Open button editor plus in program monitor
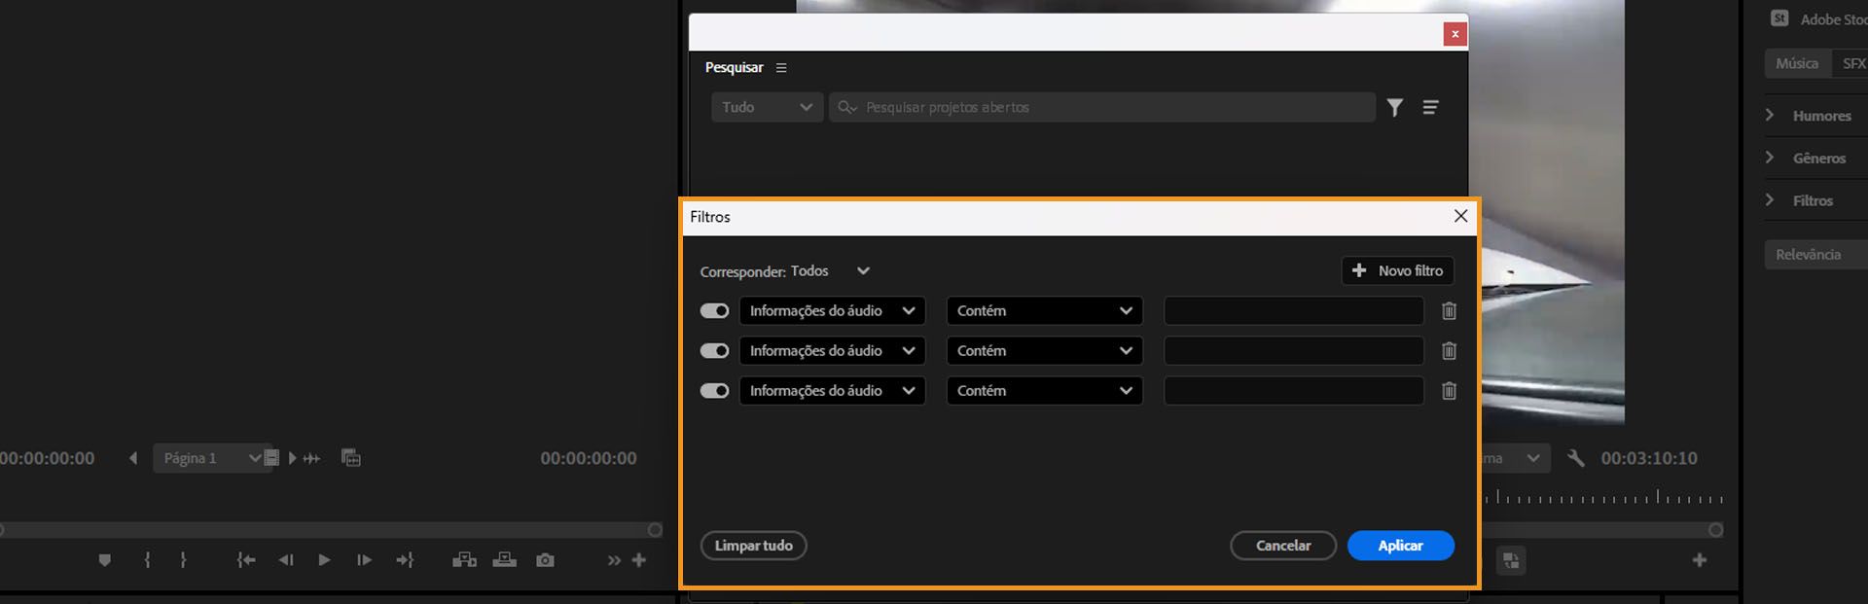This screenshot has height=604, width=1868. 1700,560
